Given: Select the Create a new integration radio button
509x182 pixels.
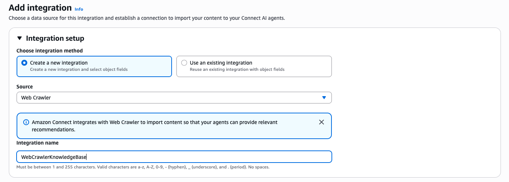Looking at the screenshot, I should [24, 63].
